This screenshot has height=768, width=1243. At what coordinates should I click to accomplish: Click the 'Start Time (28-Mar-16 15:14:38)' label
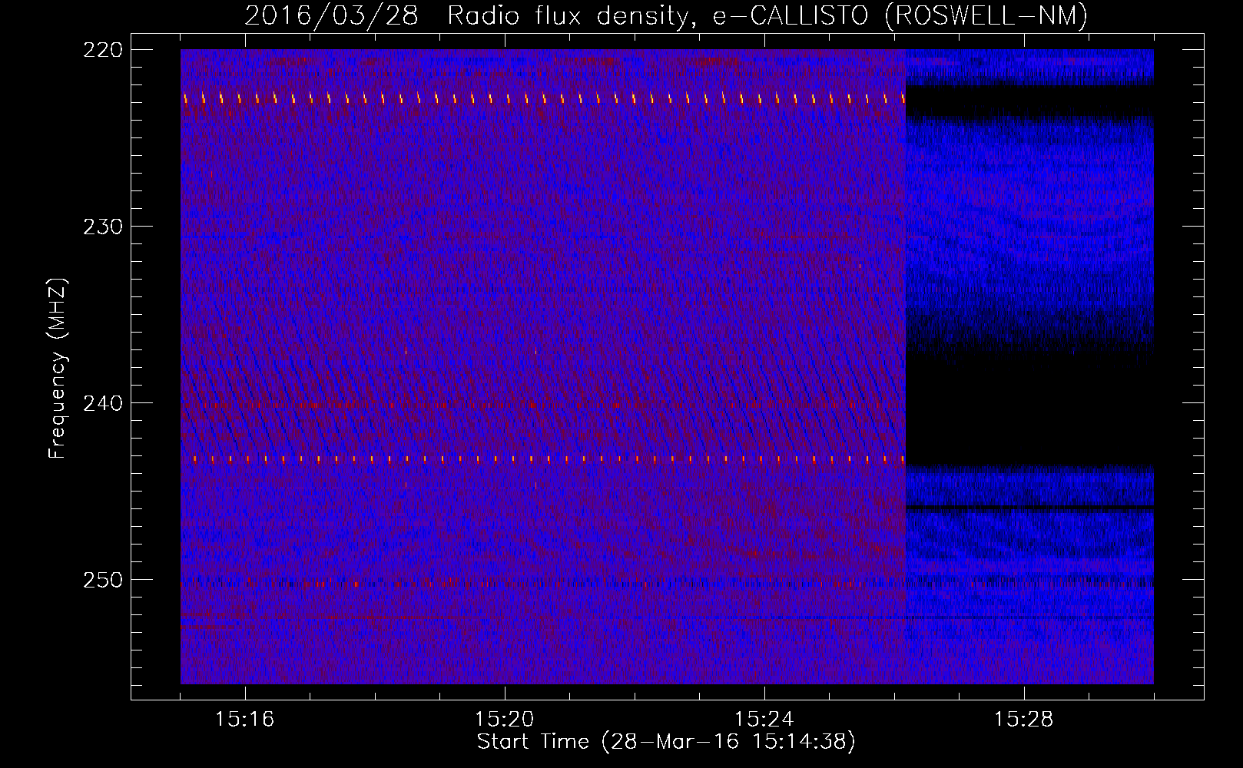tap(666, 742)
